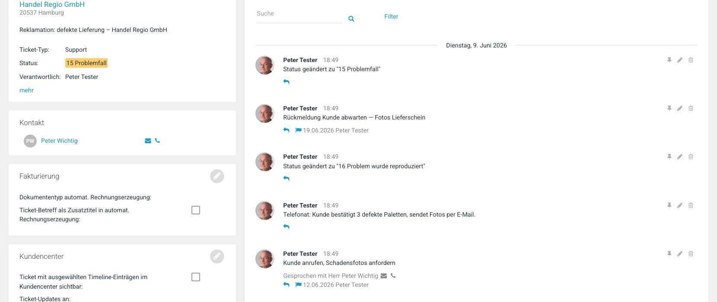Image resolution: width=717 pixels, height=302 pixels.
Task: Reply to the Telefonat timeline entry
Action: click(286, 226)
